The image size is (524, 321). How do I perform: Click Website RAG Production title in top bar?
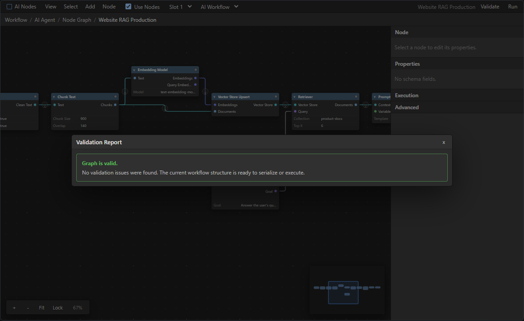point(446,7)
